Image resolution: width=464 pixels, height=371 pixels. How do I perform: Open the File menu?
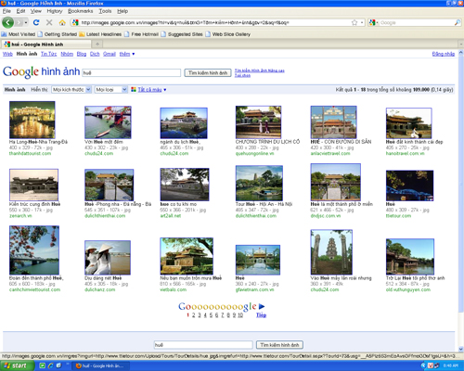(x=6, y=11)
